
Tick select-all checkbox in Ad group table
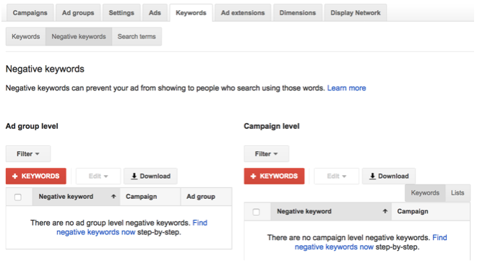point(18,197)
